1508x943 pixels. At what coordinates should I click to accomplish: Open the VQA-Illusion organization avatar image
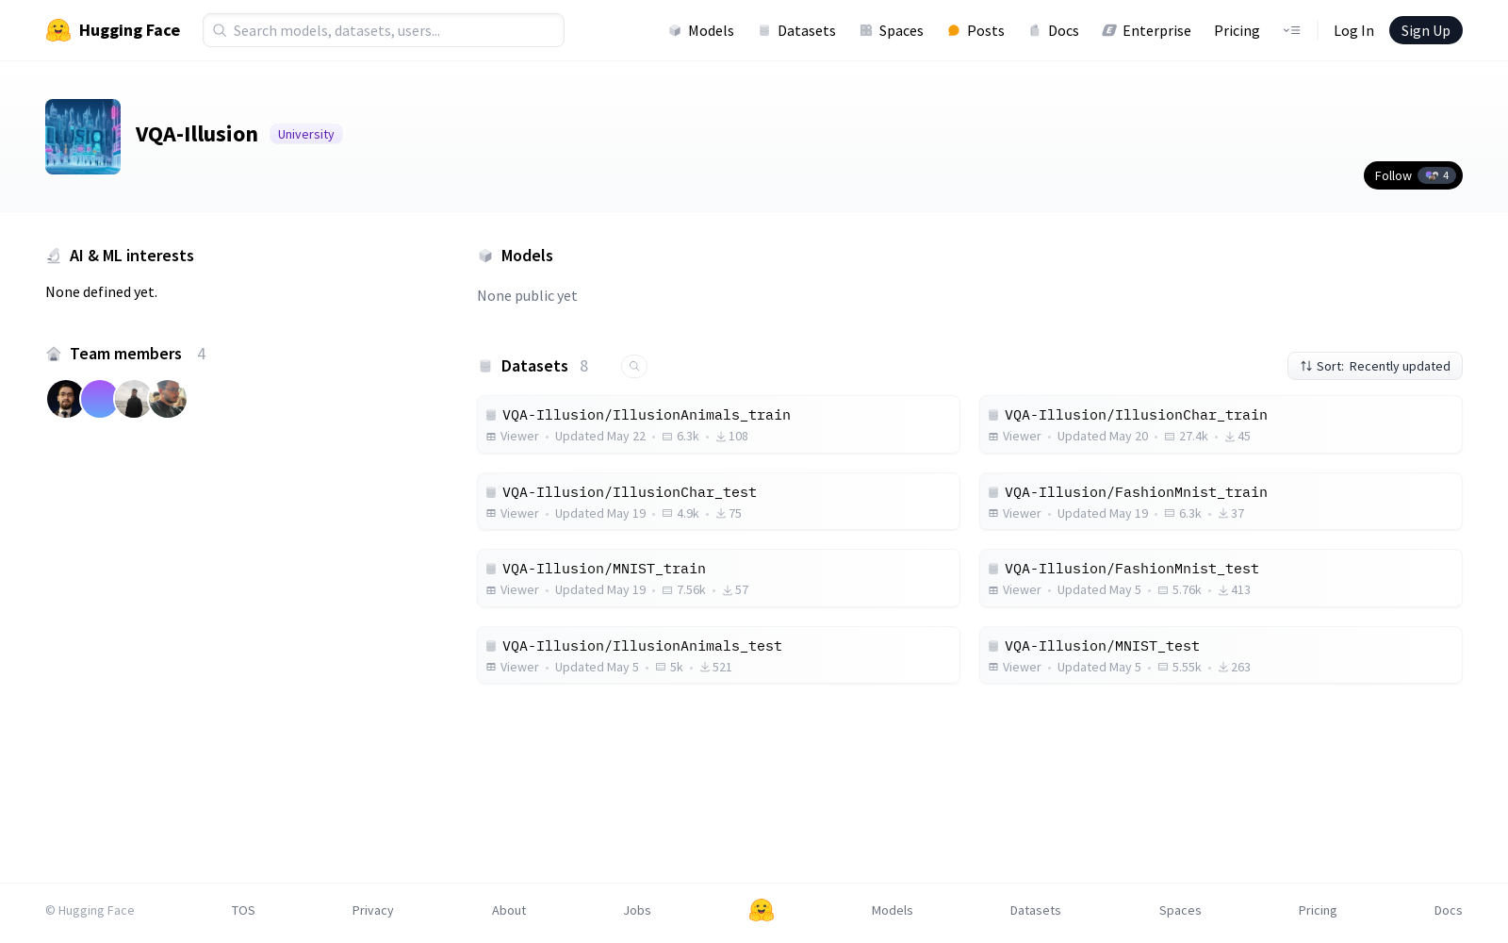pos(83,137)
